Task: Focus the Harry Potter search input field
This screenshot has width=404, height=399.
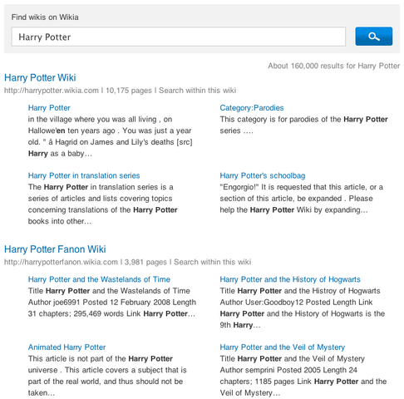Action: pyautogui.click(x=179, y=37)
